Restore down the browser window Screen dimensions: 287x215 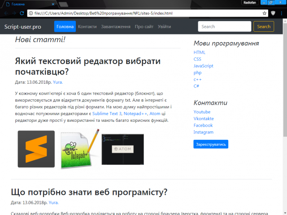point(271,2)
